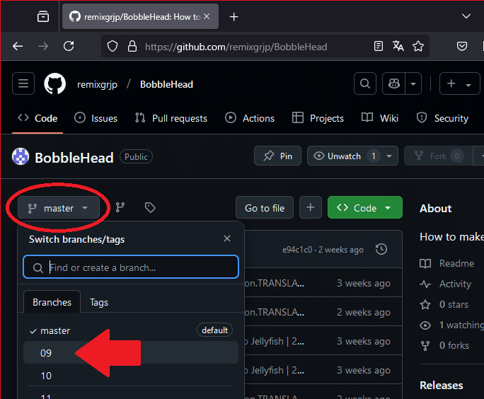Switch to the Wiki tab
484x399 pixels.
click(380, 118)
